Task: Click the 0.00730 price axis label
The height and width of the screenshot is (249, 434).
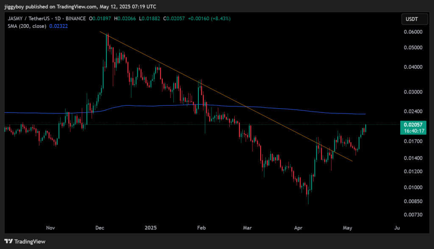Action: [x=413, y=214]
